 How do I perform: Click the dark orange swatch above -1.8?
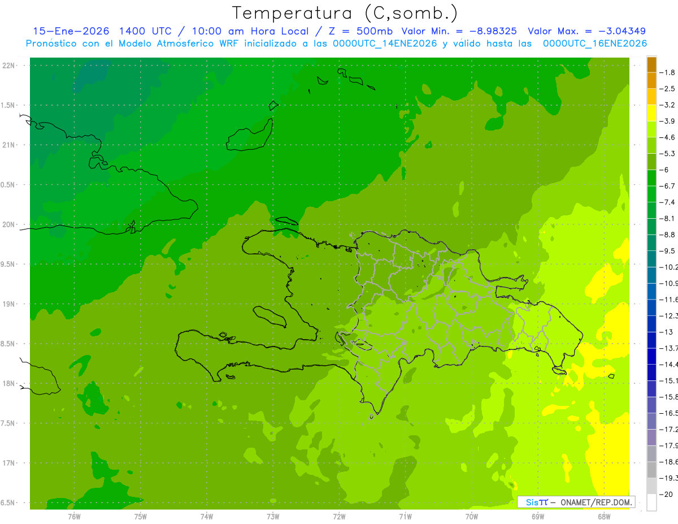[x=651, y=64]
